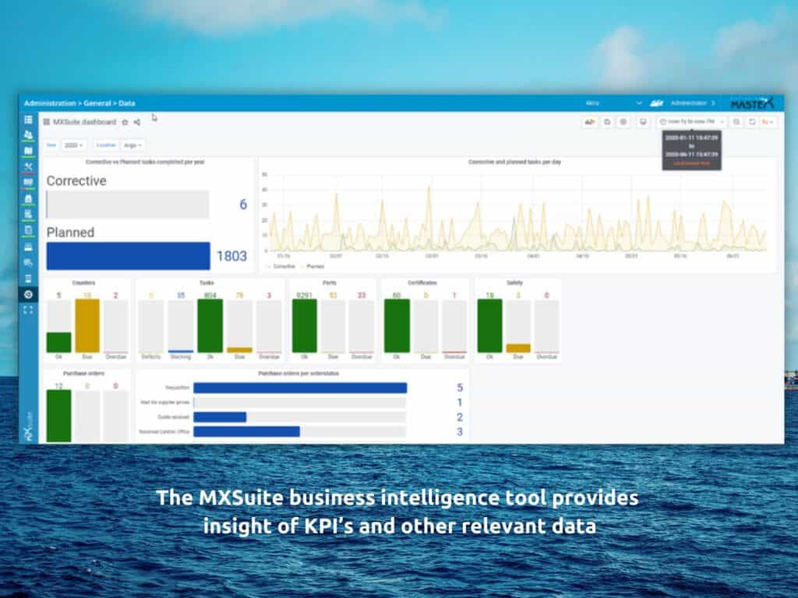798x598 pixels.
Task: Click the dashboard refresh icon
Action: (x=752, y=122)
